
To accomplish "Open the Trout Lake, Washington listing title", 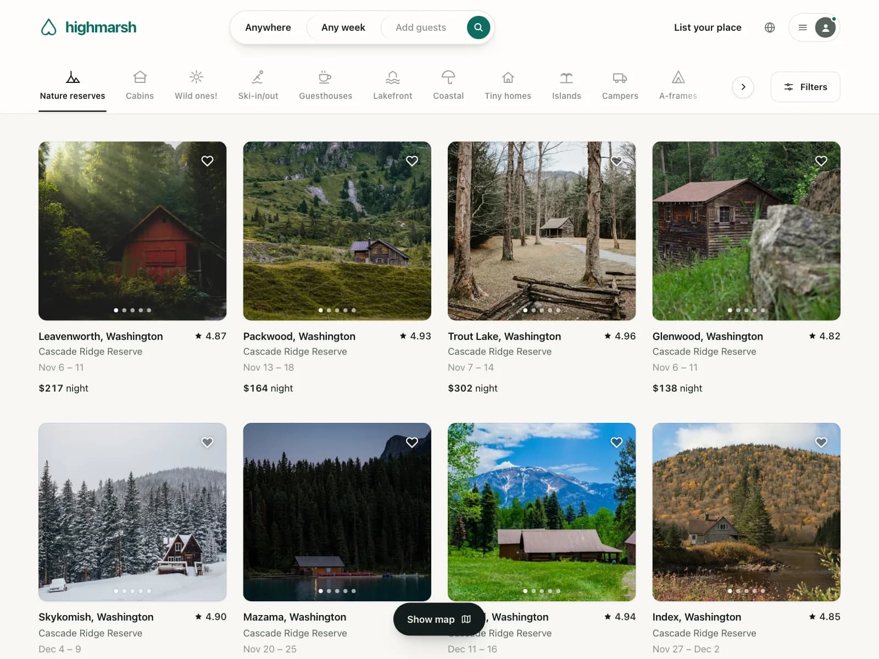I will coord(504,336).
